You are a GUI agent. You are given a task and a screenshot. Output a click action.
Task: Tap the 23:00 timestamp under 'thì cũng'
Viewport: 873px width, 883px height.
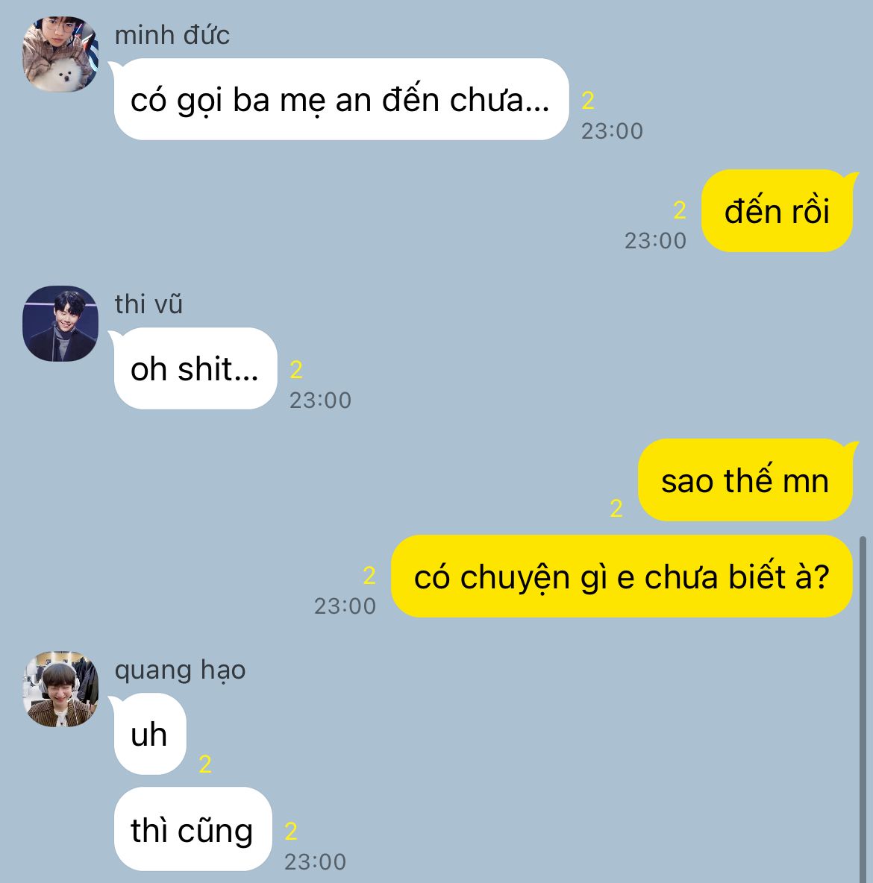coord(315,861)
